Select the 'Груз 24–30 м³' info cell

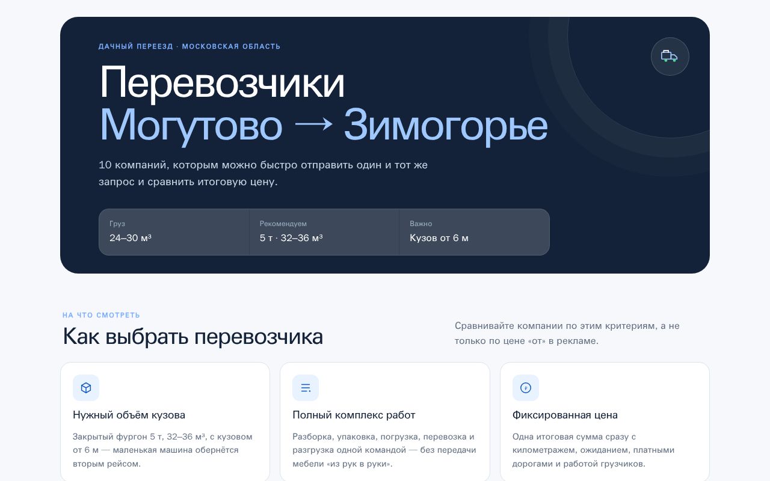(x=174, y=232)
